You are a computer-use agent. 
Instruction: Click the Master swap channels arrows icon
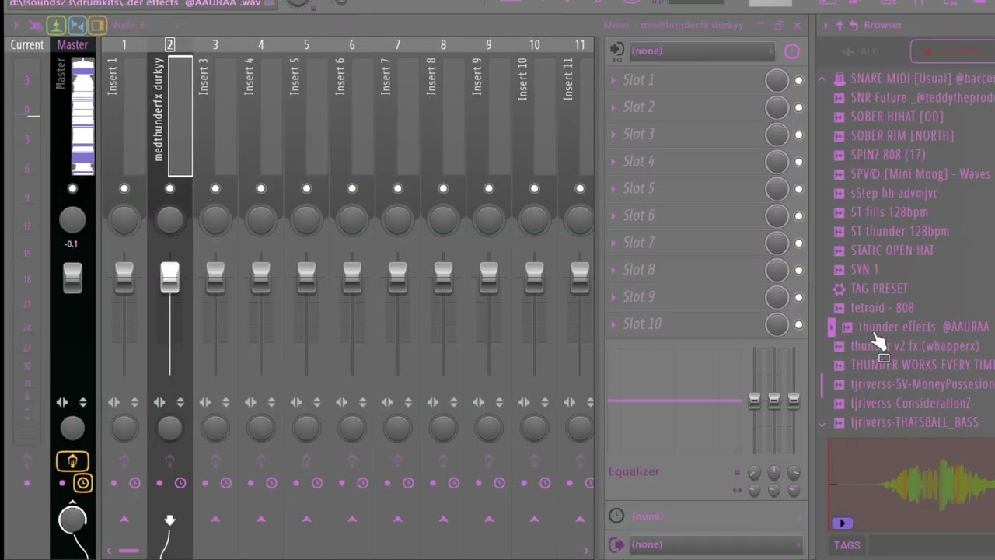coord(61,402)
